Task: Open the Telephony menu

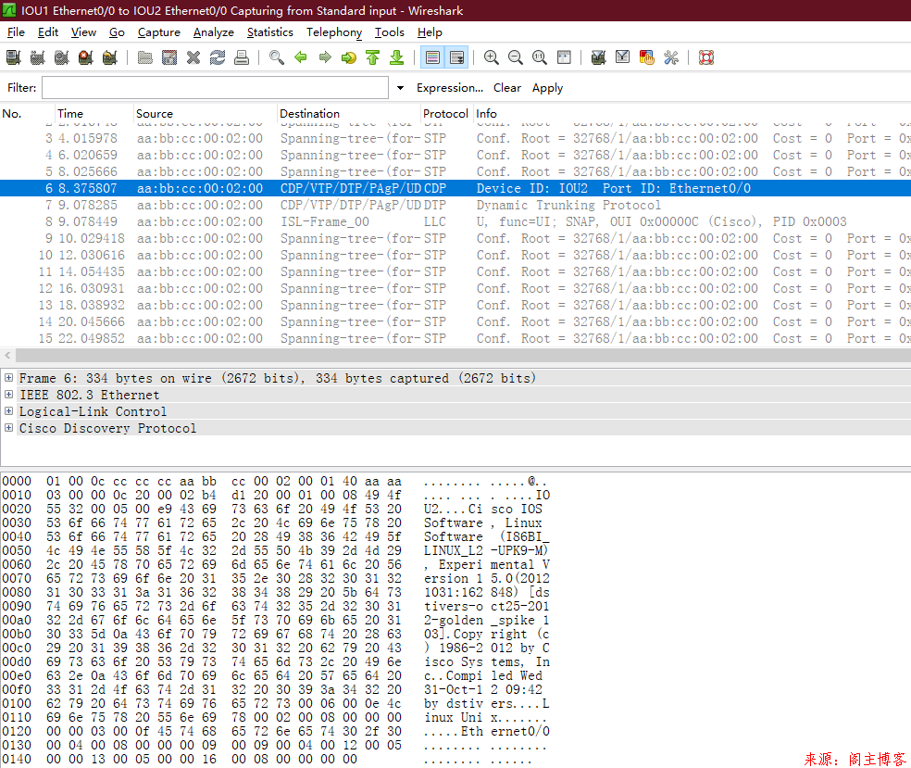Action: tap(334, 32)
